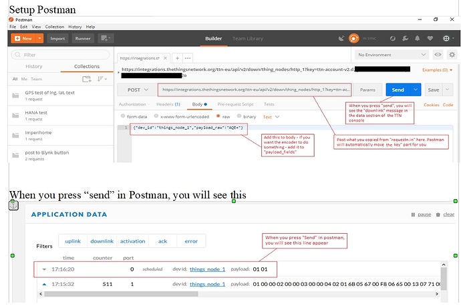
Task: Click the Runner button
Action: (x=83, y=39)
